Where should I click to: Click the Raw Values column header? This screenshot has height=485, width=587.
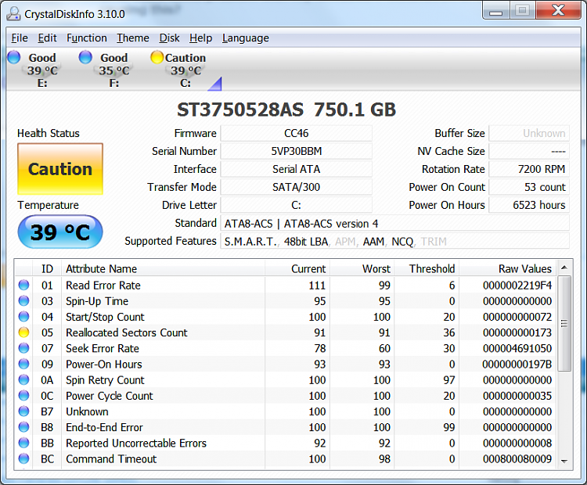[x=508, y=268]
